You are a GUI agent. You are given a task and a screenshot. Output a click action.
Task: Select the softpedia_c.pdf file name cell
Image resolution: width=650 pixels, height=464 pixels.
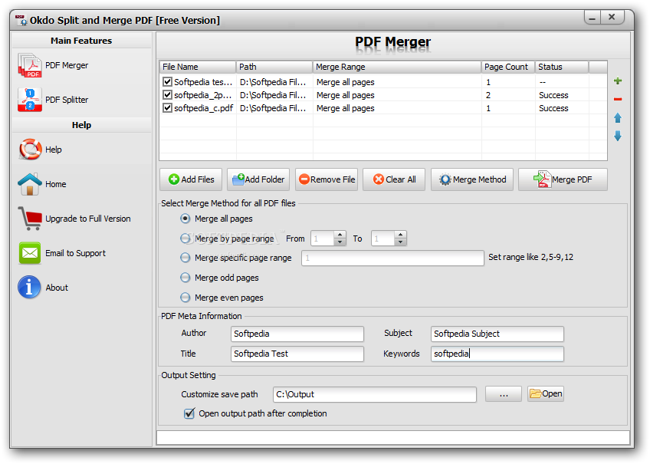pyautogui.click(x=204, y=108)
